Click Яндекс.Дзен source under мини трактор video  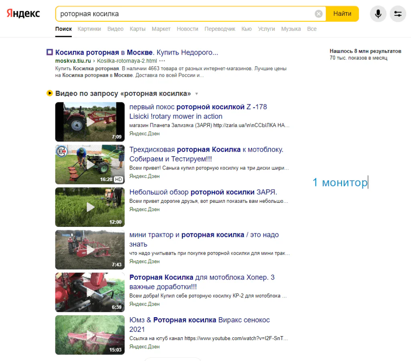[144, 261]
